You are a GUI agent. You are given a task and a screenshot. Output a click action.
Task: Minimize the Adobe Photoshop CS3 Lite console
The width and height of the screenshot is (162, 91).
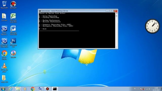click(107, 11)
